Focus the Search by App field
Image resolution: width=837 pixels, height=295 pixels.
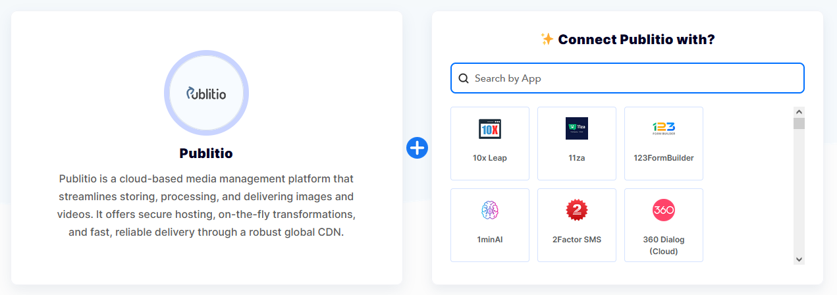tap(628, 78)
